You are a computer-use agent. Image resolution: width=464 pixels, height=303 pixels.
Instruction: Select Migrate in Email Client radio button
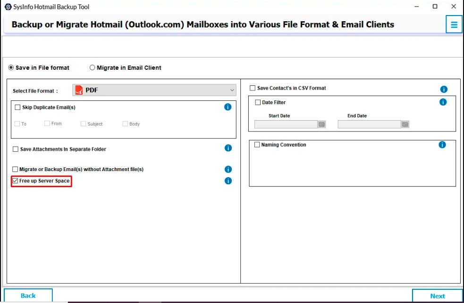click(x=93, y=68)
